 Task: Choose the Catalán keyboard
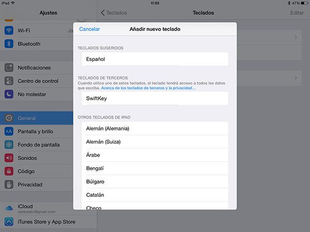pos(155,195)
